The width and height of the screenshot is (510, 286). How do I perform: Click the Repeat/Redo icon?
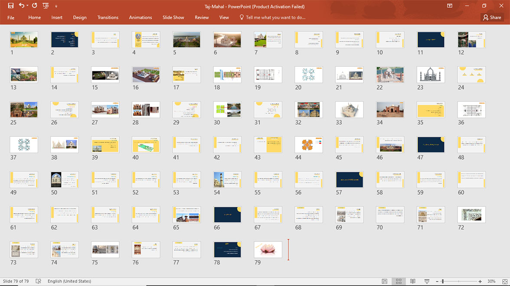click(35, 6)
